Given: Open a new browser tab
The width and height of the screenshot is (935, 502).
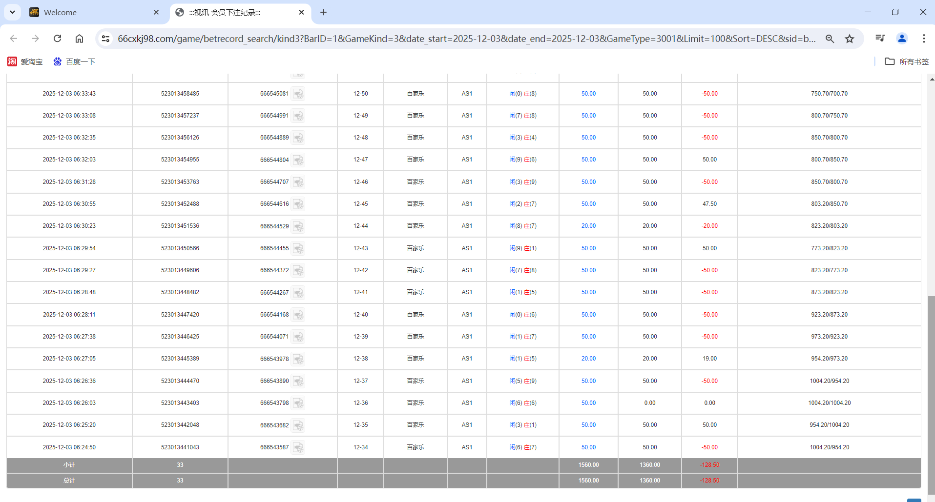Looking at the screenshot, I should coord(323,12).
